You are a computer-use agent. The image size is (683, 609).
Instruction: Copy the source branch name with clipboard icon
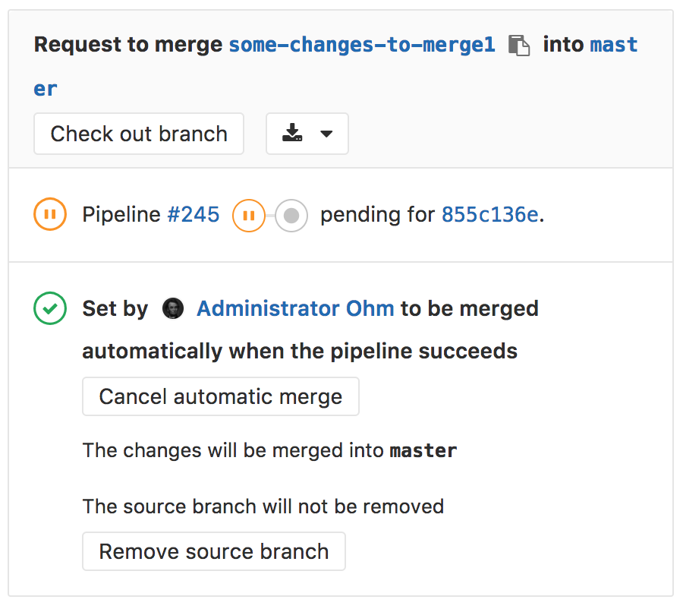(x=519, y=46)
